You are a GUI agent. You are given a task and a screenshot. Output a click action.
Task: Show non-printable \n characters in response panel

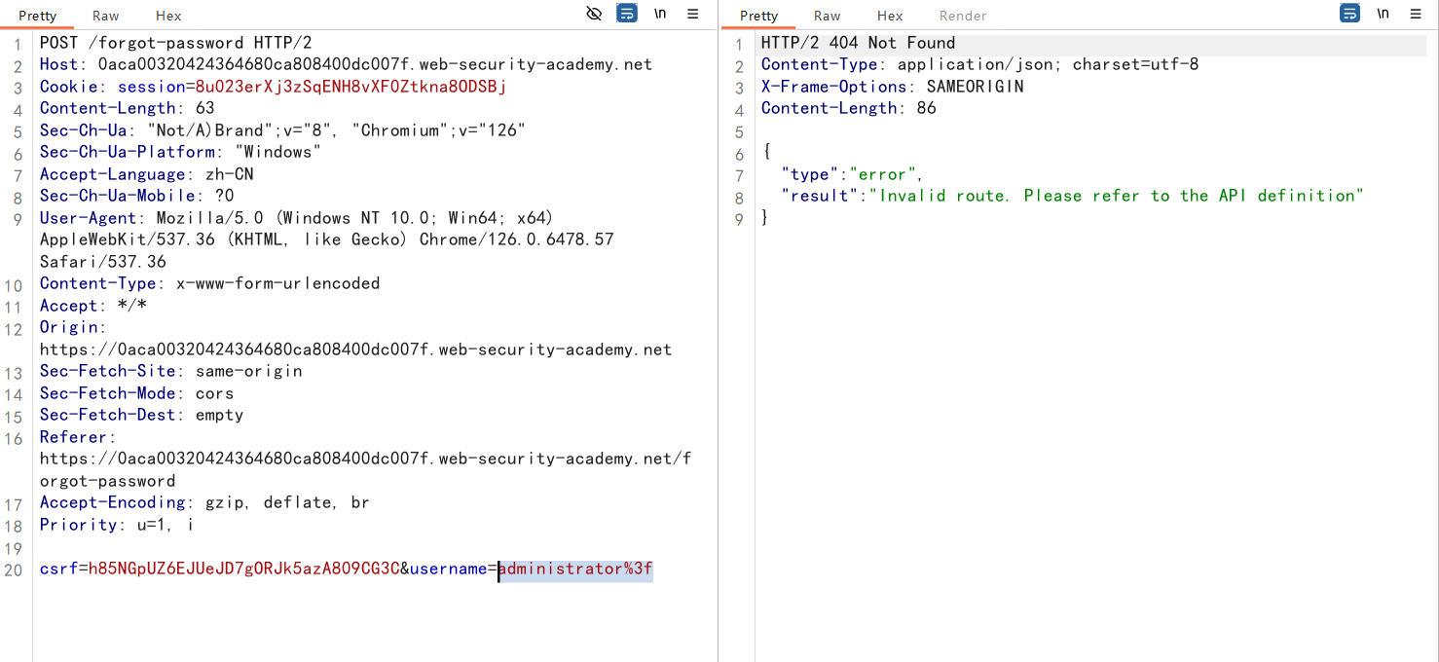1383,14
